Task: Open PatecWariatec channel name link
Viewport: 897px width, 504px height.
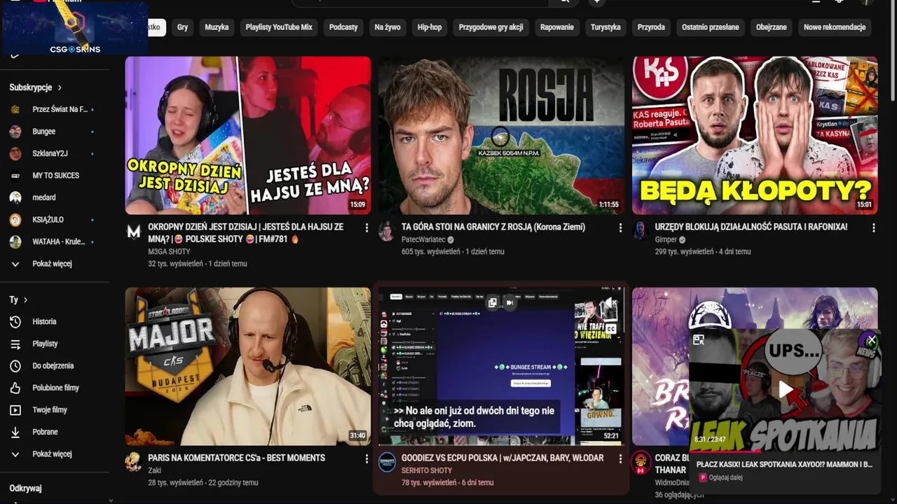Action: [424, 239]
